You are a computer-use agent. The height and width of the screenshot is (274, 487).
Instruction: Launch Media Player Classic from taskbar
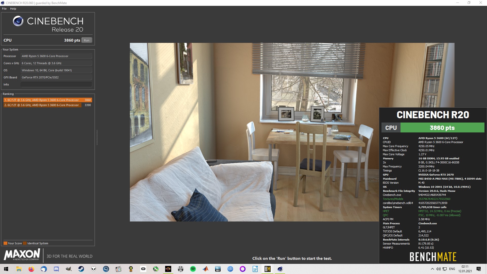118,269
